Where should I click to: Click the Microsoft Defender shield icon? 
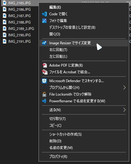pos(44,81)
